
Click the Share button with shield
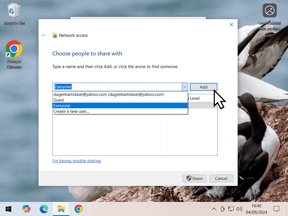[194, 178]
